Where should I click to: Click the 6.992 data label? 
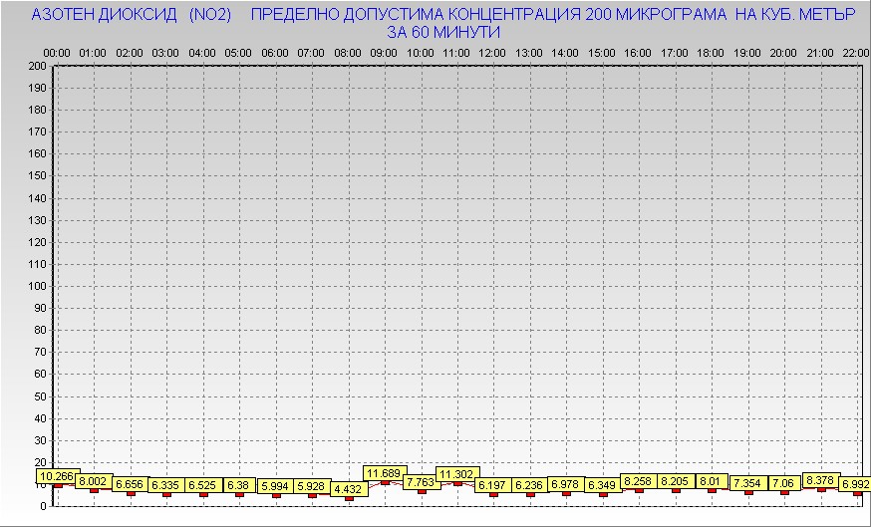pyautogui.click(x=855, y=484)
